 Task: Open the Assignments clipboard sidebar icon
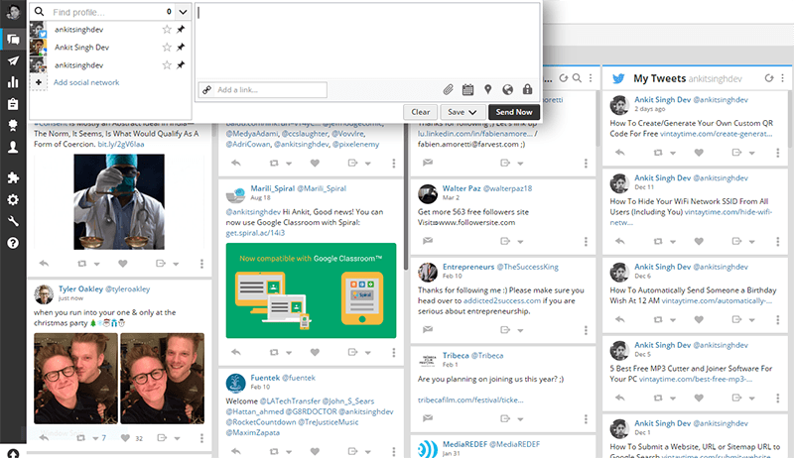click(x=13, y=104)
